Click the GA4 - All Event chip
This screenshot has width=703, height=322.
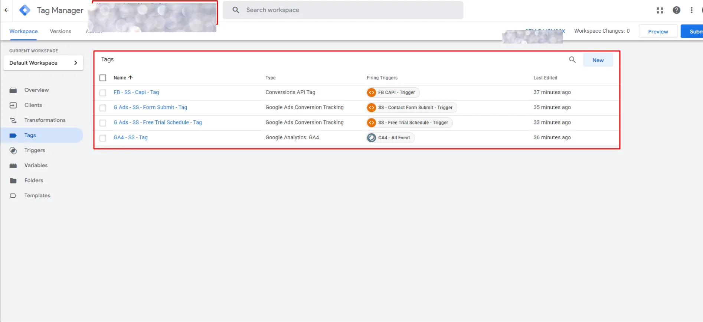click(390, 138)
